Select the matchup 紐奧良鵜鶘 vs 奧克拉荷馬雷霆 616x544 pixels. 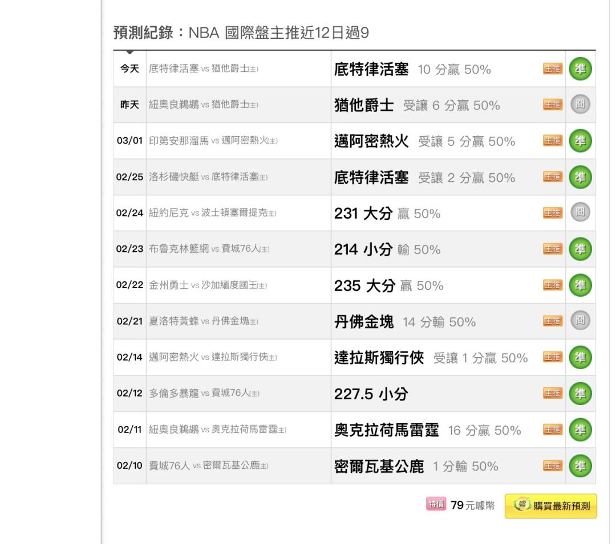218,430
